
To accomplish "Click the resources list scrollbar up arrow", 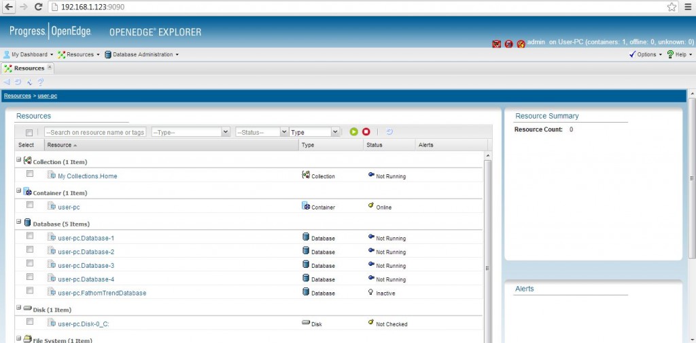I will 488,156.
